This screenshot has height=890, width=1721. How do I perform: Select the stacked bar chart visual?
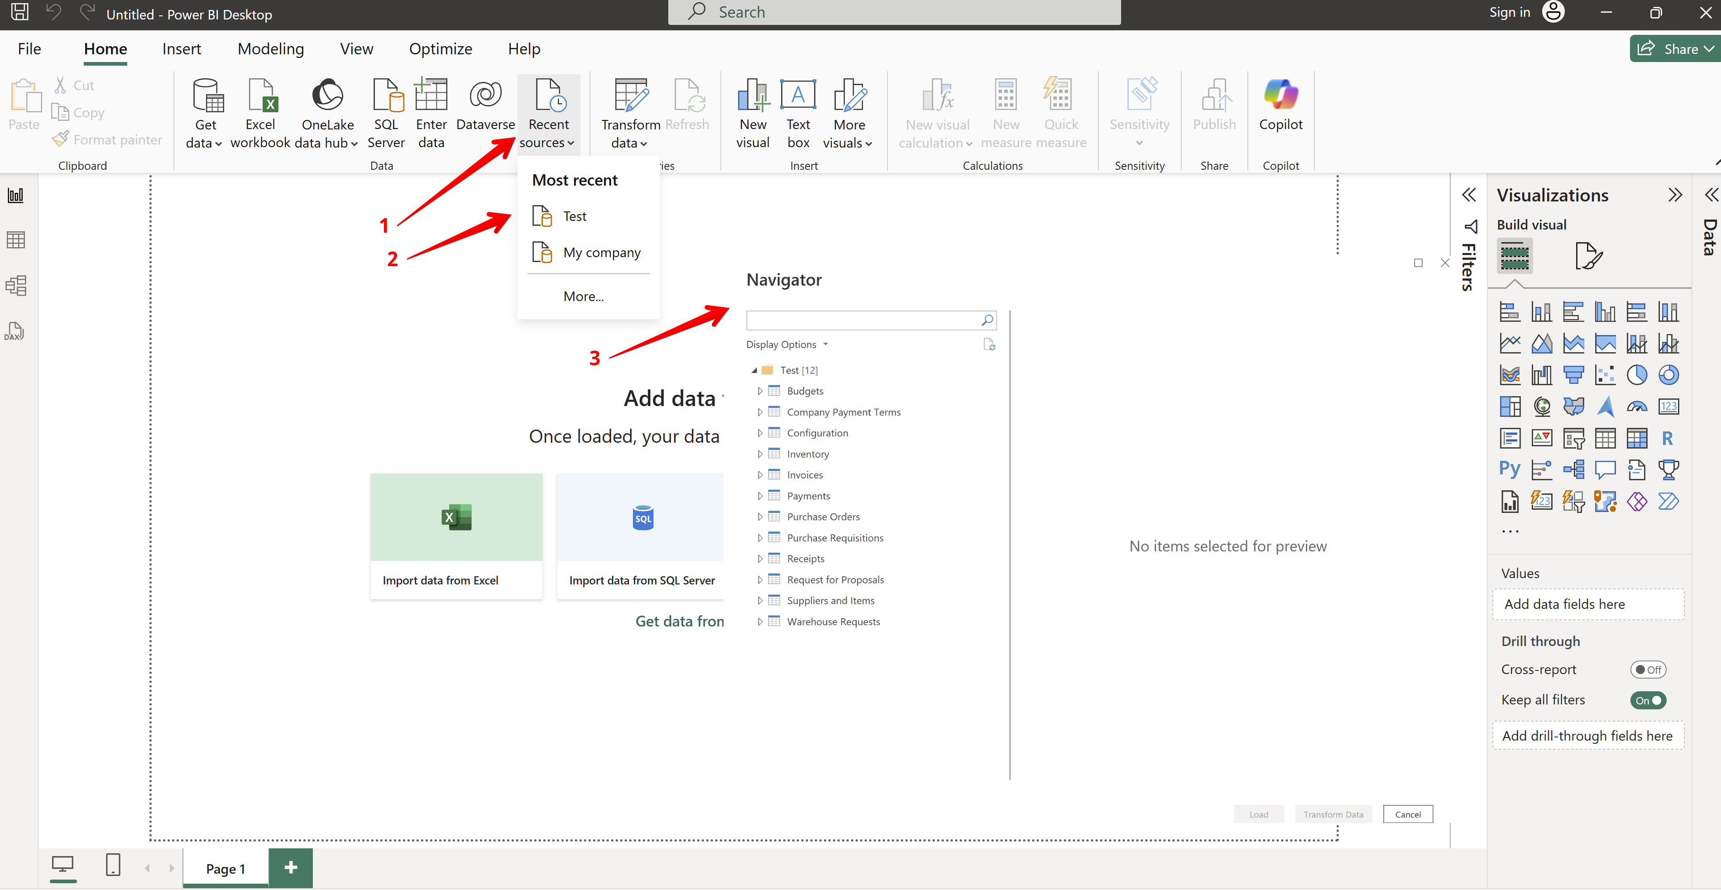[1510, 312]
